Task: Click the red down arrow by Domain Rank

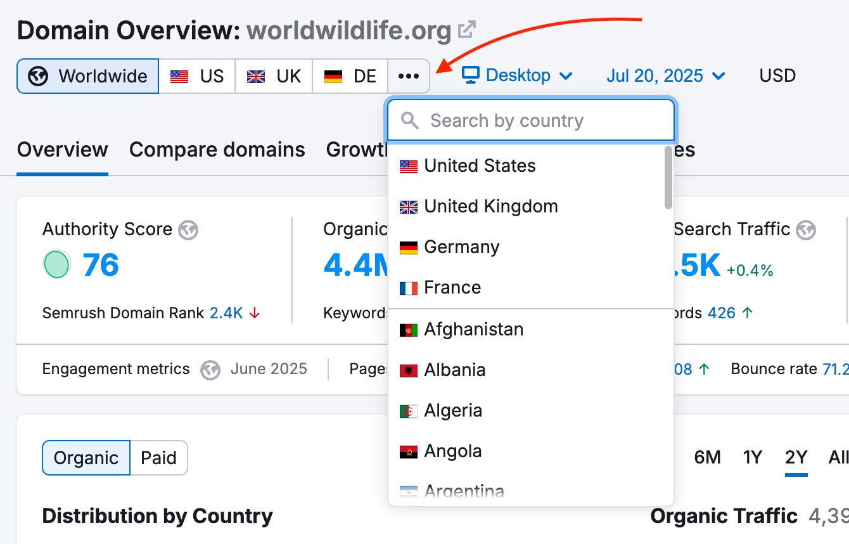Action: point(255,313)
